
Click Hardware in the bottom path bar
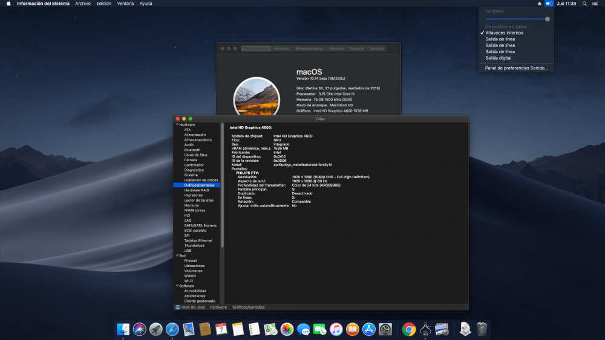click(218, 307)
